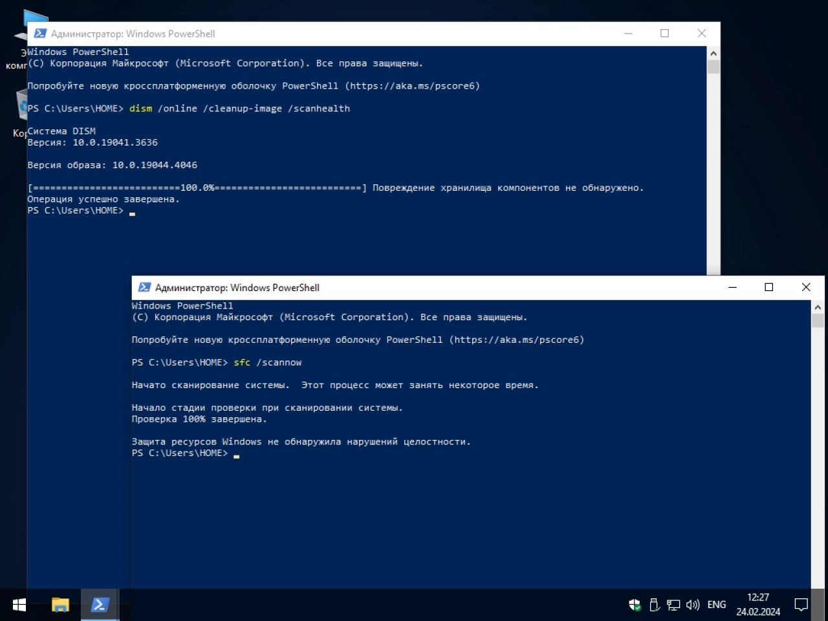
Task: Open File Explorer from the taskbar
Action: pos(60,605)
